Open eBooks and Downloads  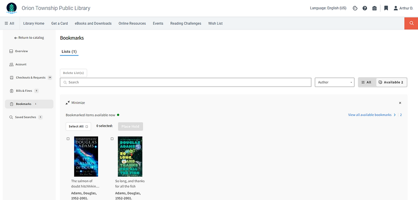click(x=93, y=23)
